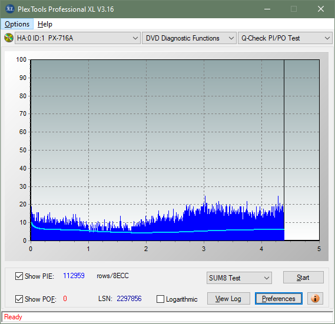Open the Help menu

(x=45, y=24)
